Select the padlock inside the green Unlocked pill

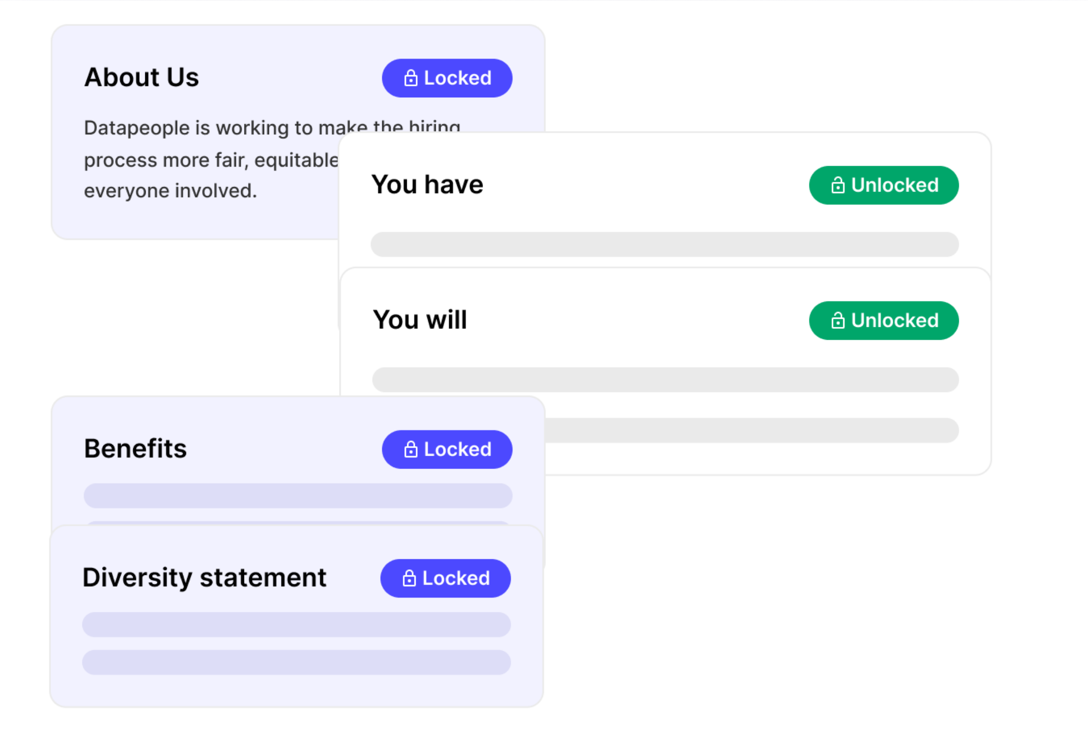click(837, 185)
